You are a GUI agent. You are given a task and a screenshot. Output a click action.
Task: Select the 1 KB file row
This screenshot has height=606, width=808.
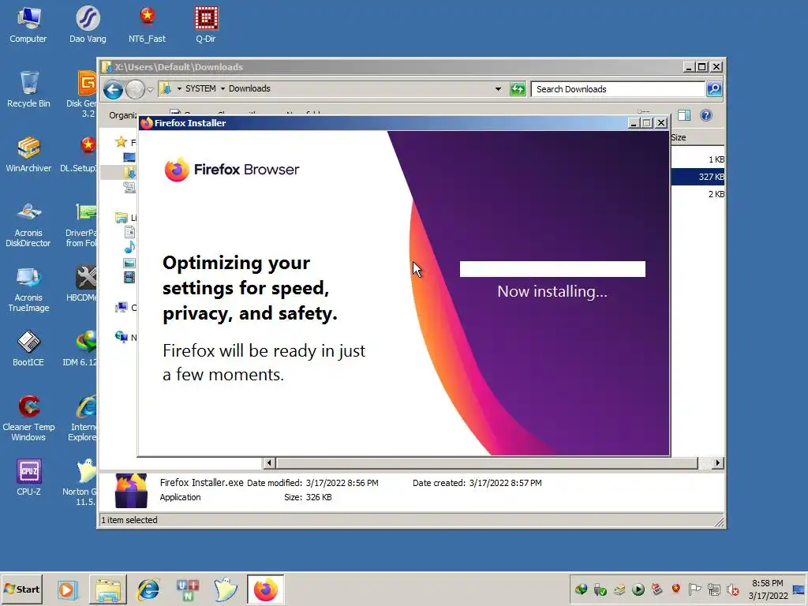pyautogui.click(x=698, y=159)
